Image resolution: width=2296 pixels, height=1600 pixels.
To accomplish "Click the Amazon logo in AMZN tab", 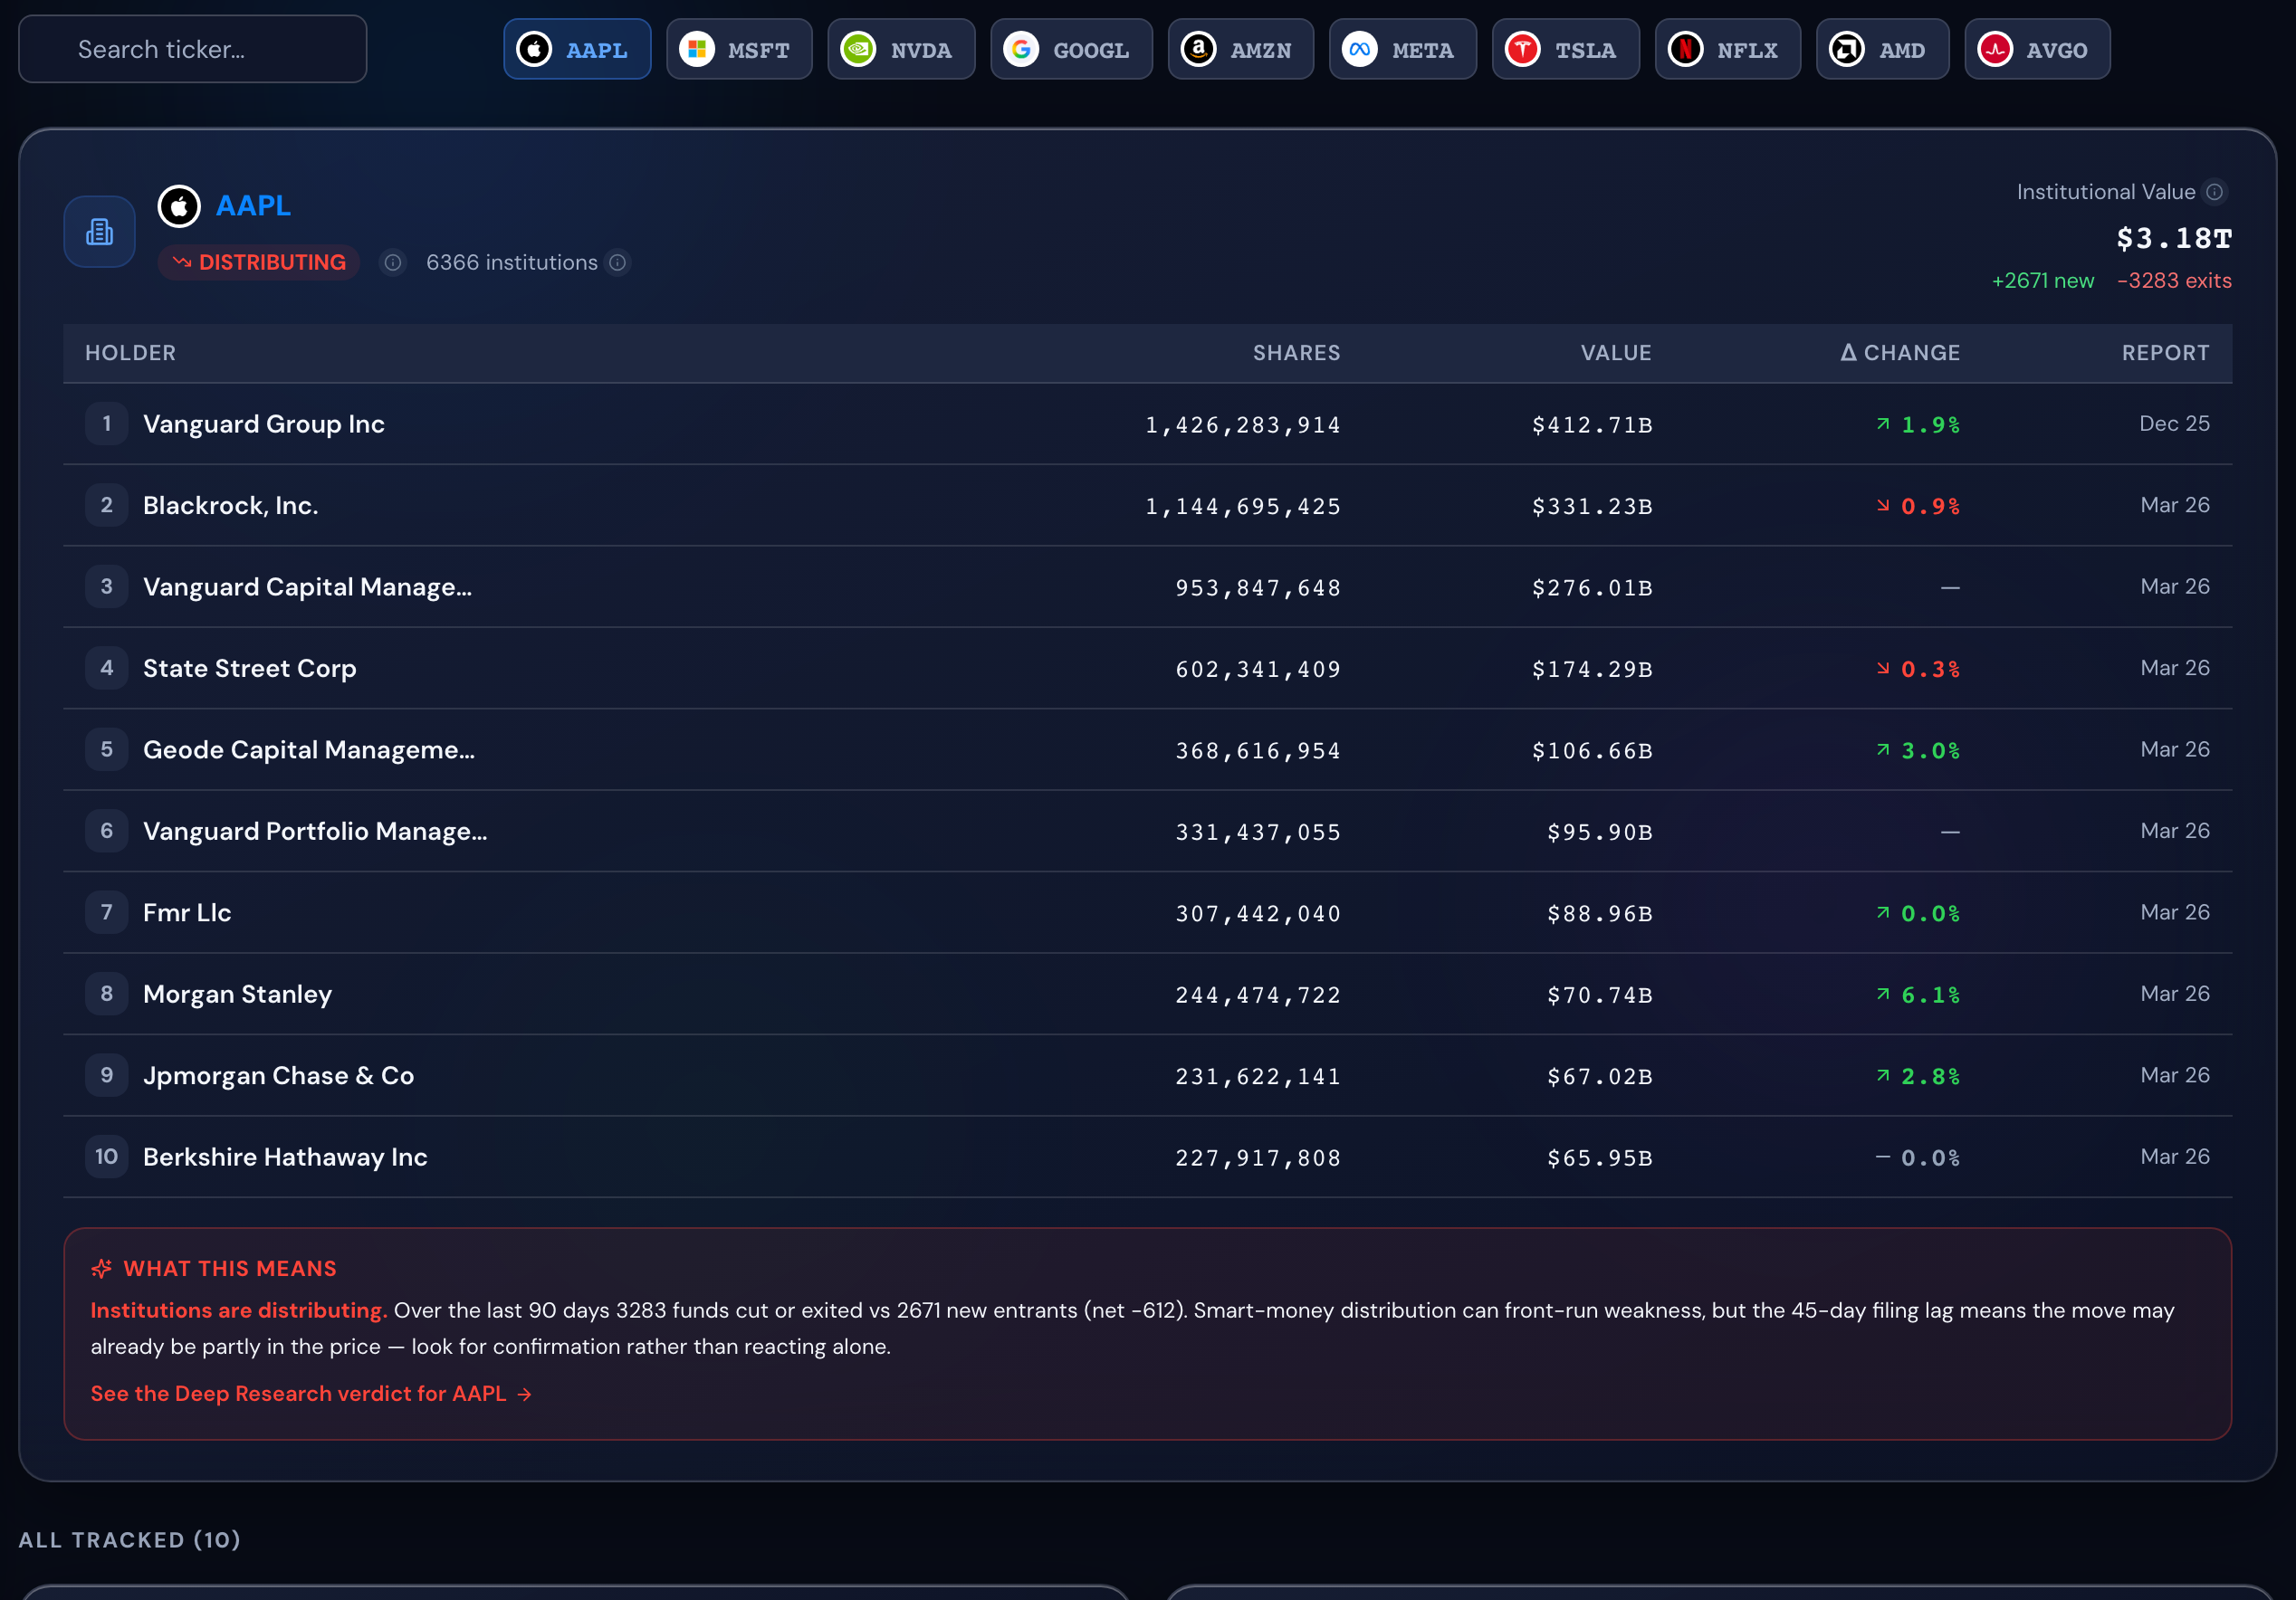I will 1198,49.
